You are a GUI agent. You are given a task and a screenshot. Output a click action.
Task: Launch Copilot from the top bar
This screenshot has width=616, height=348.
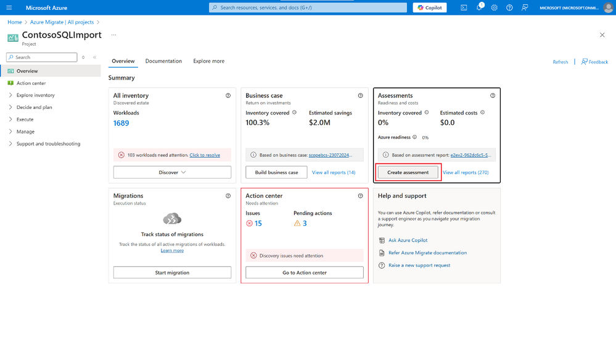point(429,7)
